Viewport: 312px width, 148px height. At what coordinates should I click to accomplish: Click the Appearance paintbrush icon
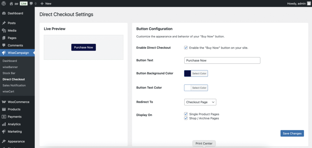click(x=4, y=141)
